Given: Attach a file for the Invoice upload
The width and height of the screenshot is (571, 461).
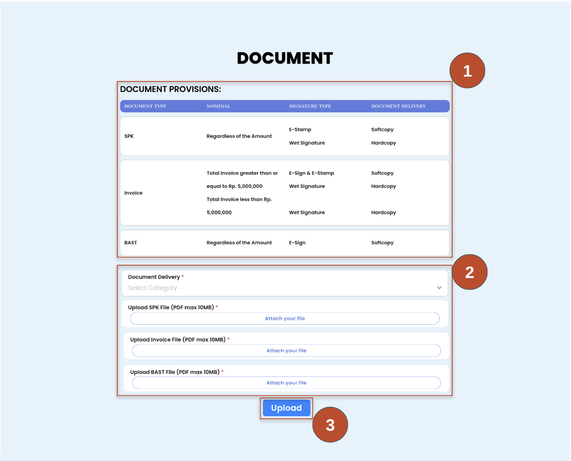Looking at the screenshot, I should coord(286,351).
